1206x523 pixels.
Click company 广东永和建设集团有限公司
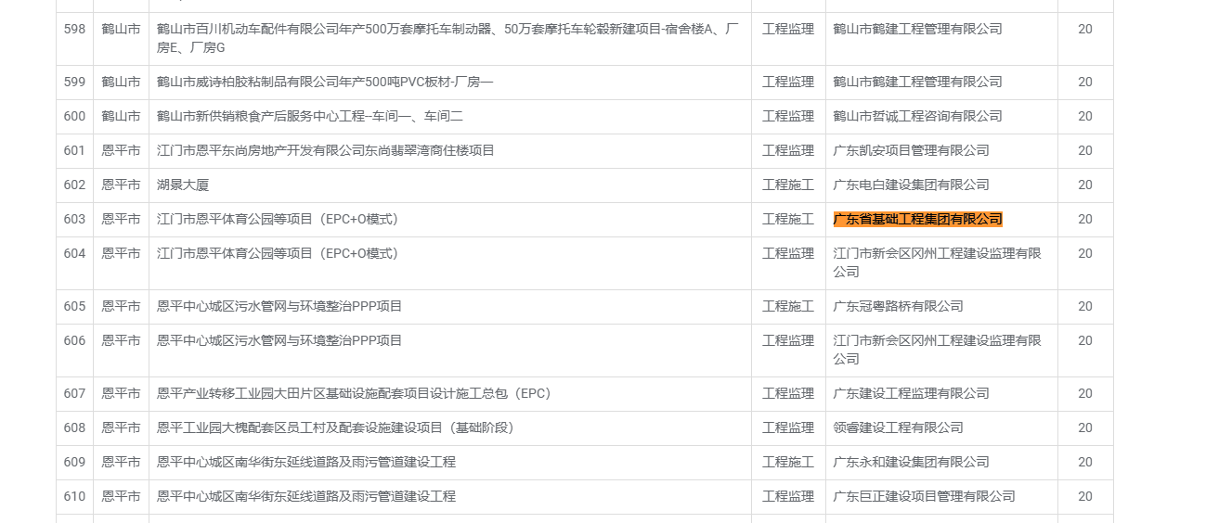point(912,463)
